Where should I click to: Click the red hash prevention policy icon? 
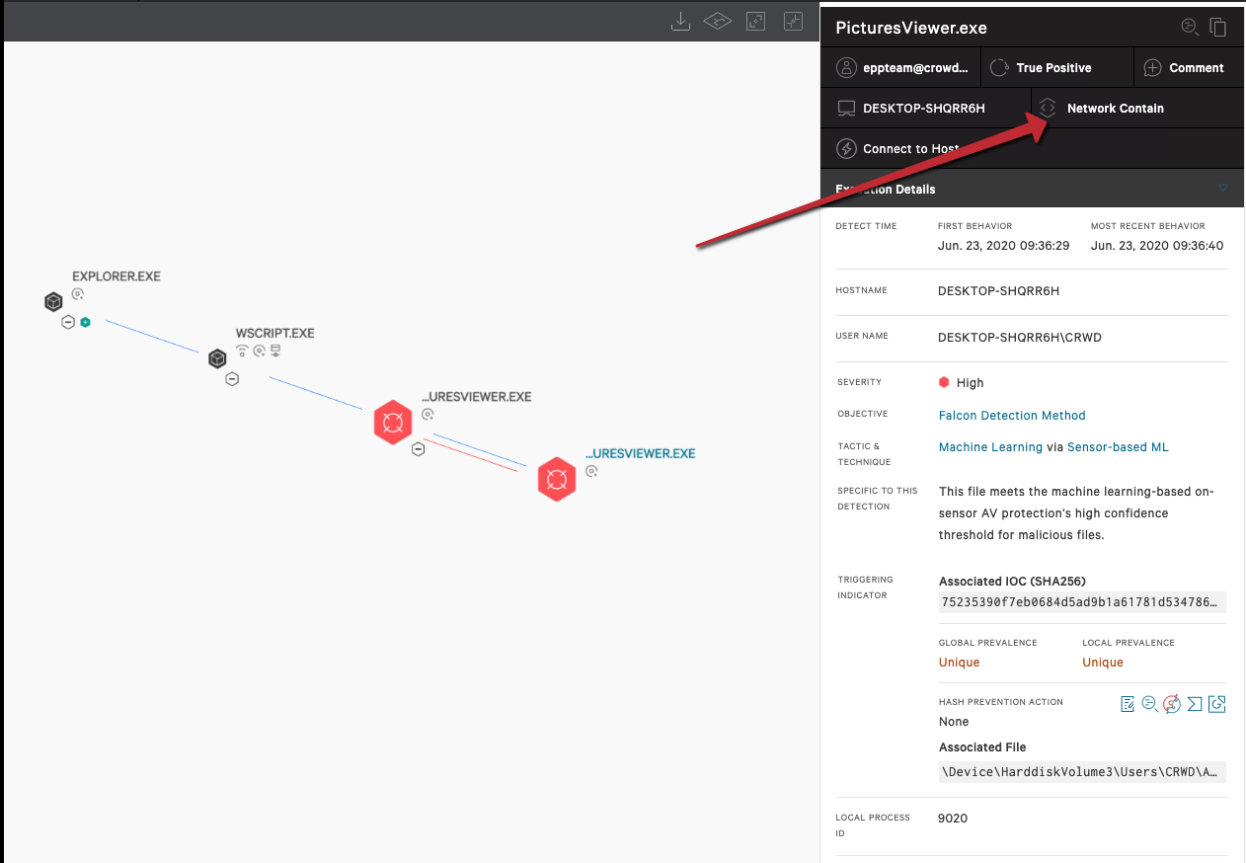pyautogui.click(x=1172, y=704)
